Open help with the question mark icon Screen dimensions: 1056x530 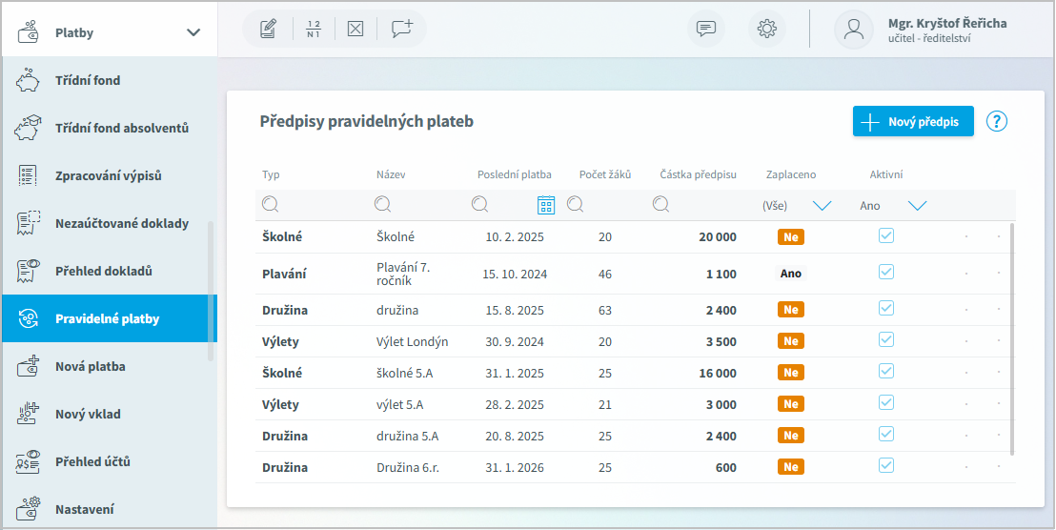tap(997, 121)
